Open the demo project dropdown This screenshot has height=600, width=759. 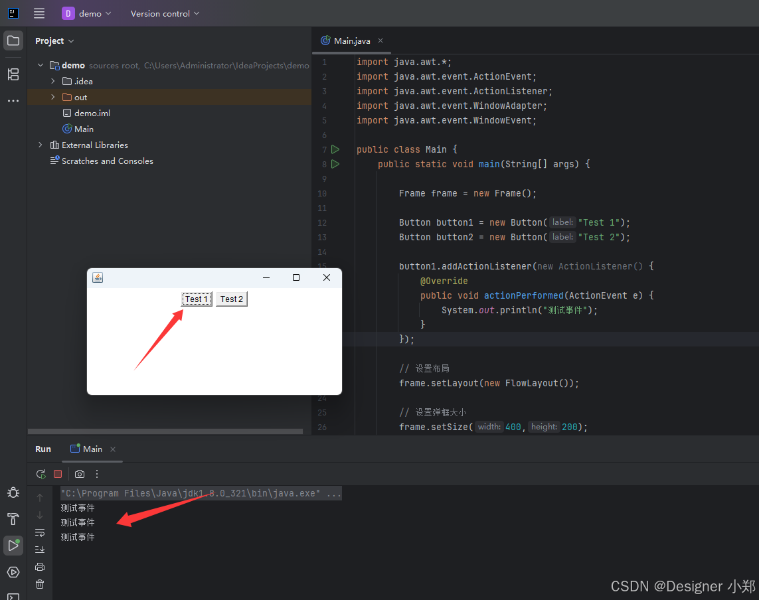click(86, 13)
